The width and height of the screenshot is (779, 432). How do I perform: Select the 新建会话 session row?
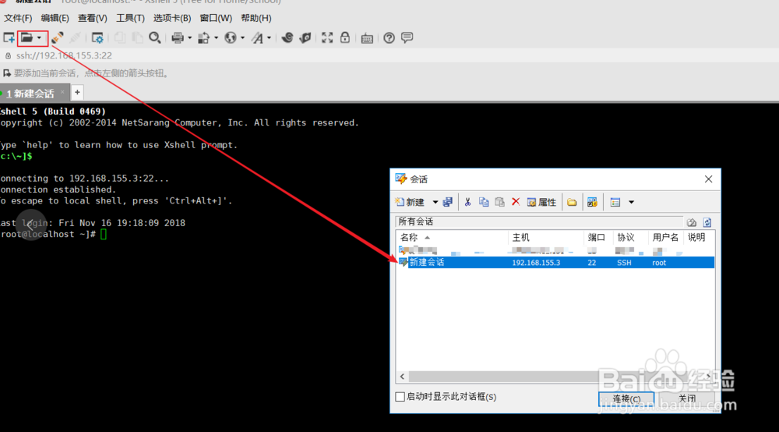555,263
